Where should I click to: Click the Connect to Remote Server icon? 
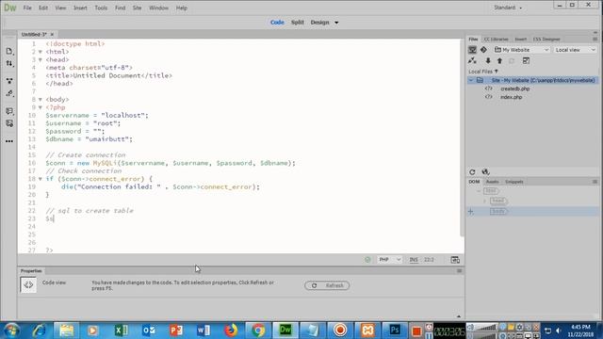point(472,60)
